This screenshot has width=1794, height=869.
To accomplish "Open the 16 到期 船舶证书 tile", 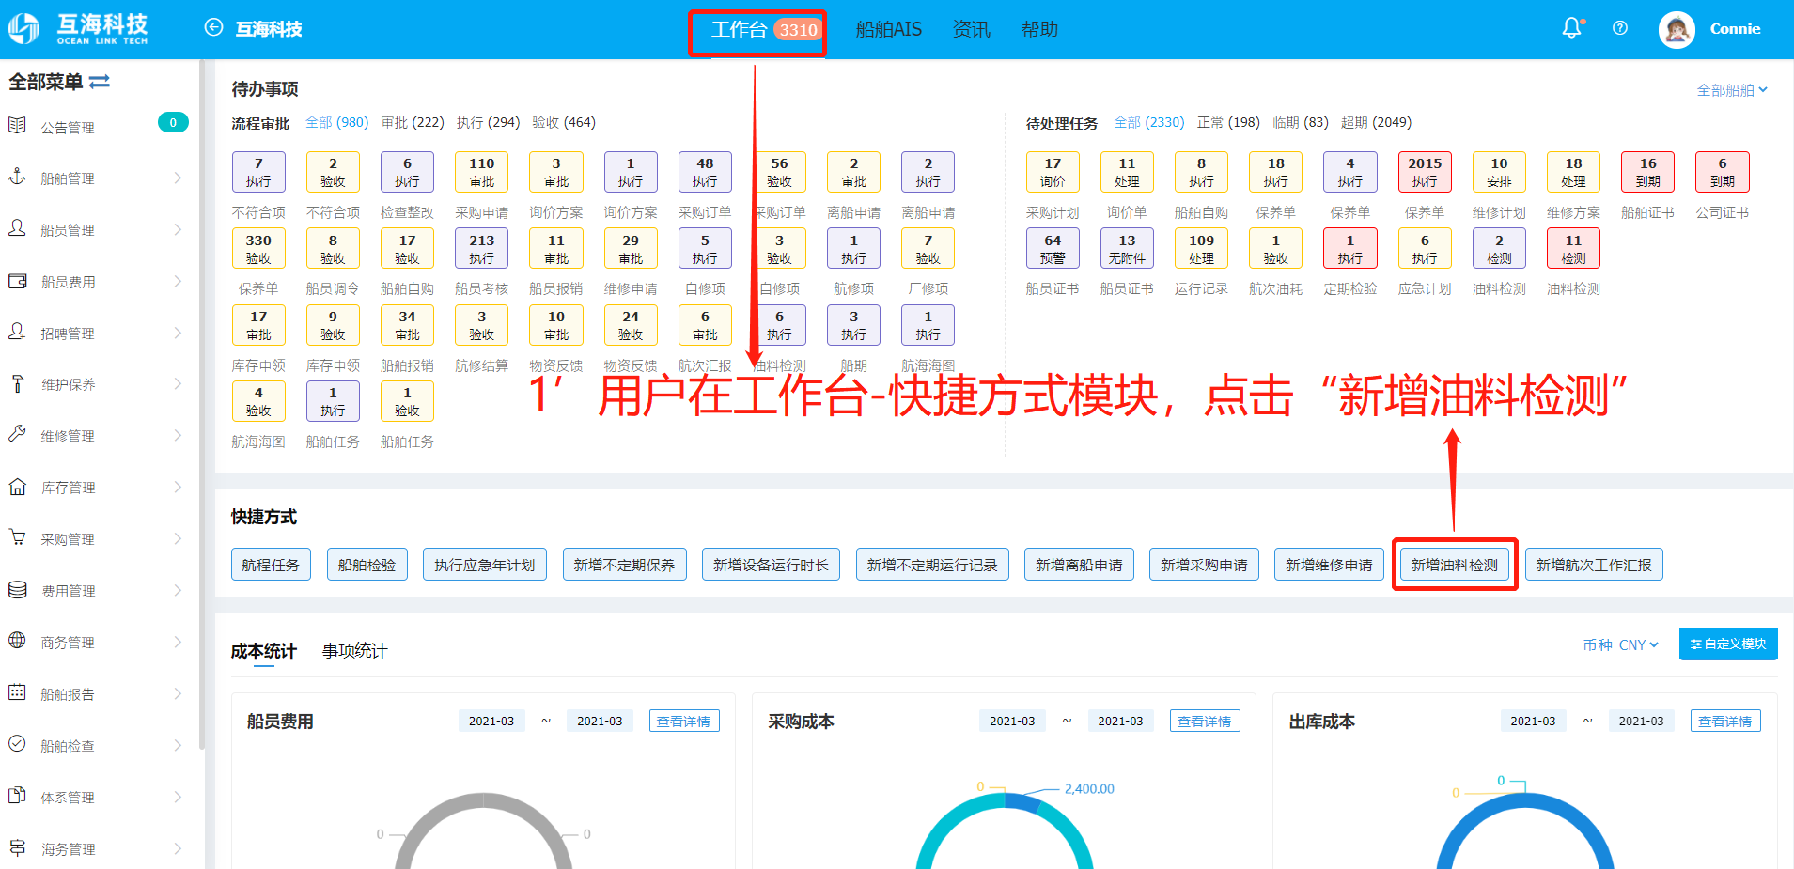I will pyautogui.click(x=1648, y=172).
